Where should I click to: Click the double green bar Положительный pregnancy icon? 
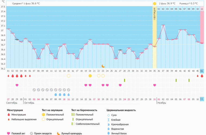[73, 114]
